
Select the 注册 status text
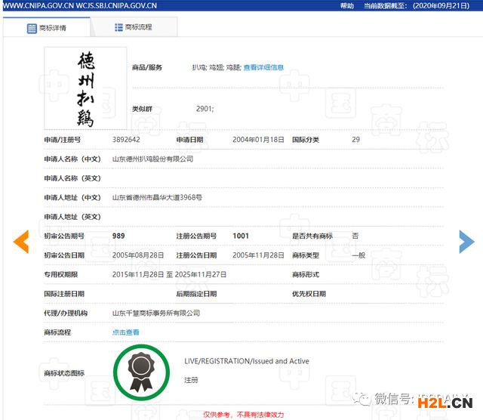click(191, 380)
